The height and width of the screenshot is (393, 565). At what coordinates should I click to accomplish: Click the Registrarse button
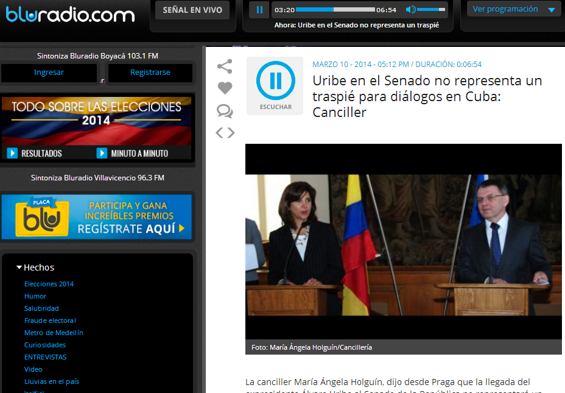click(x=150, y=73)
